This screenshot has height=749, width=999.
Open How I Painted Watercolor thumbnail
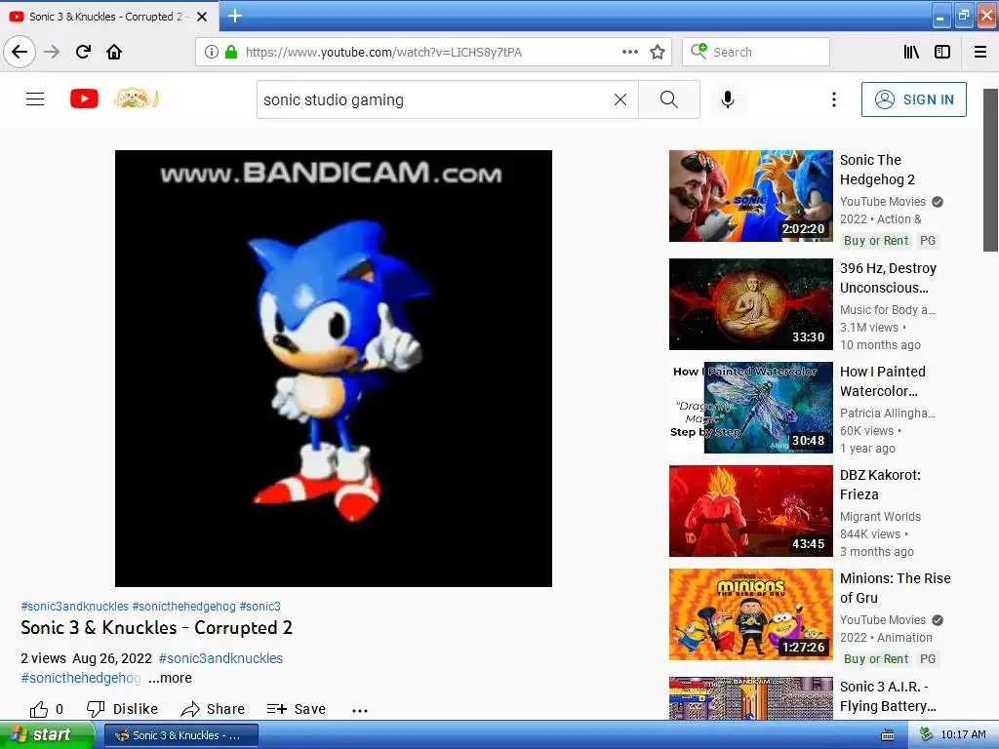pyautogui.click(x=750, y=408)
